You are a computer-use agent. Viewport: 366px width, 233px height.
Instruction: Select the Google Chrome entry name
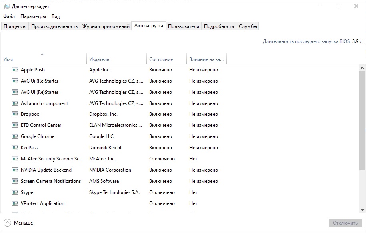tap(38, 136)
